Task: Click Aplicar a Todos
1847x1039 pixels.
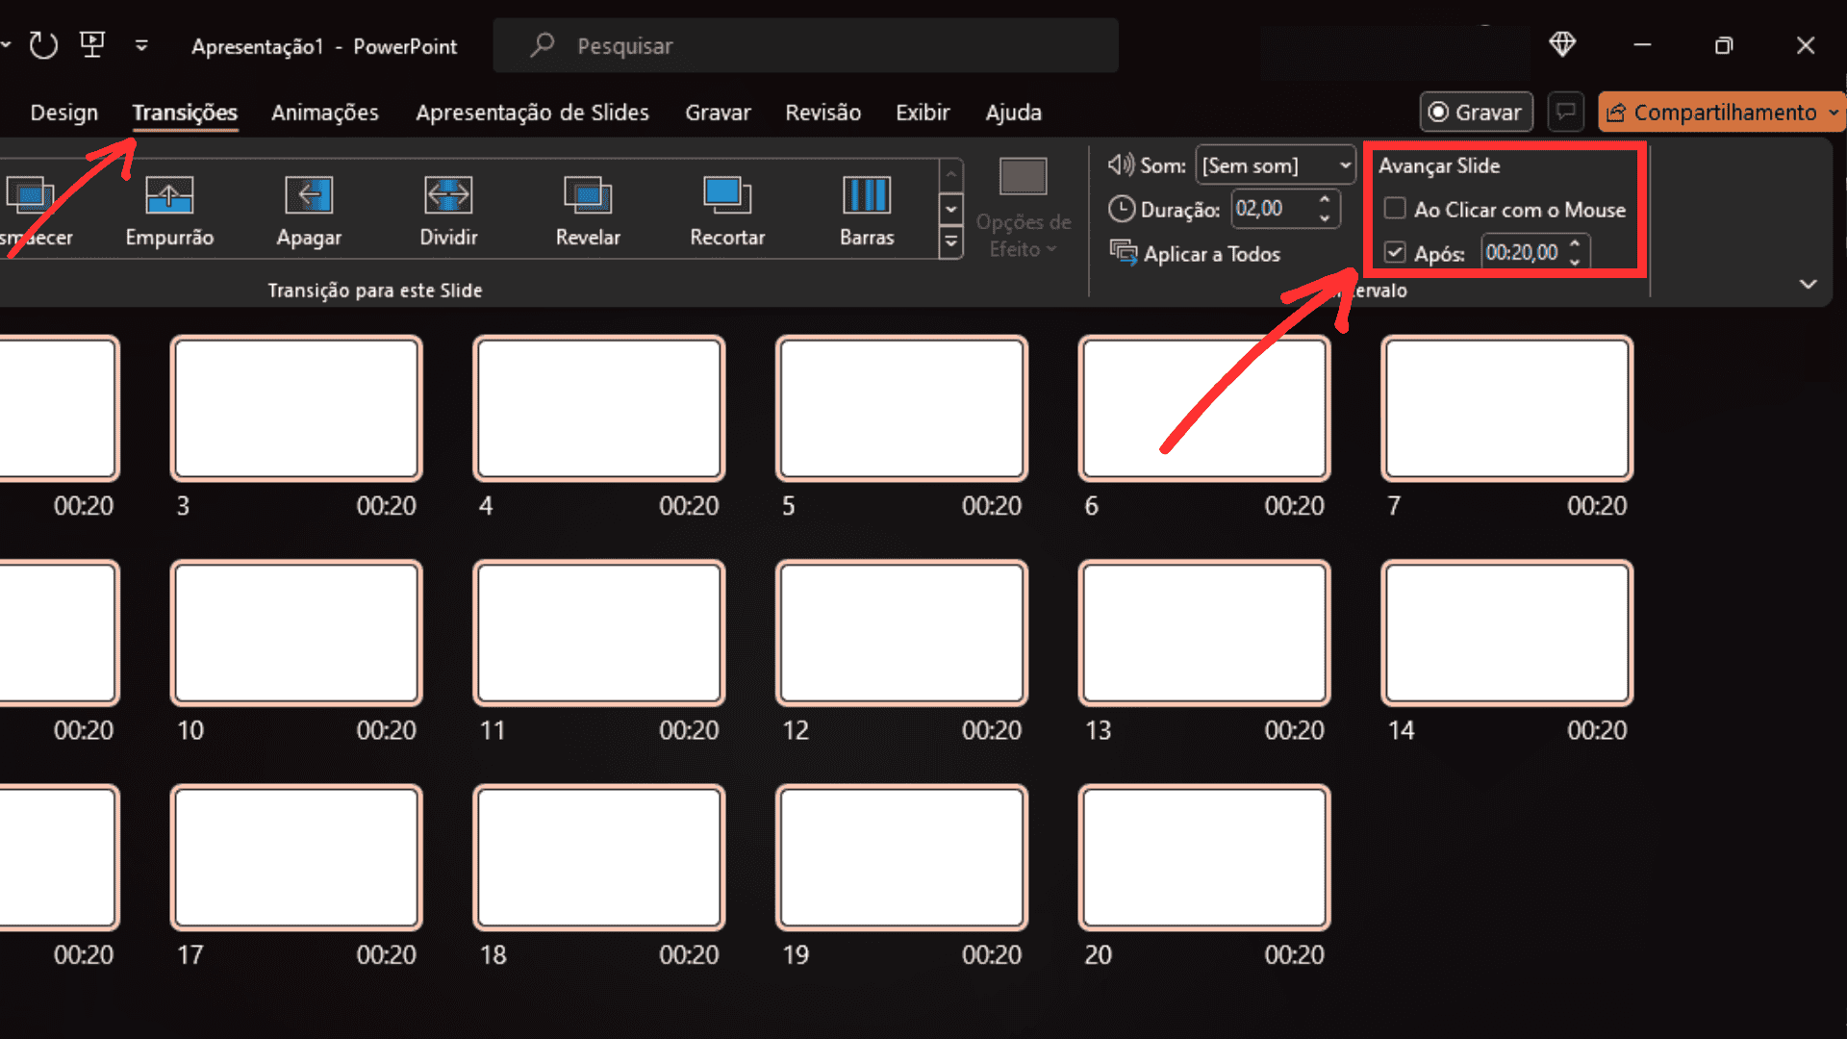Action: (x=1195, y=253)
